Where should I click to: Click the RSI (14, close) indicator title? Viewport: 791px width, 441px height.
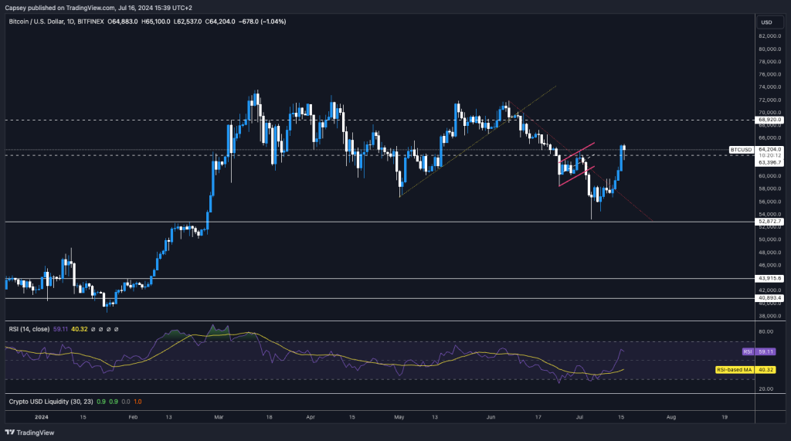click(x=29, y=329)
